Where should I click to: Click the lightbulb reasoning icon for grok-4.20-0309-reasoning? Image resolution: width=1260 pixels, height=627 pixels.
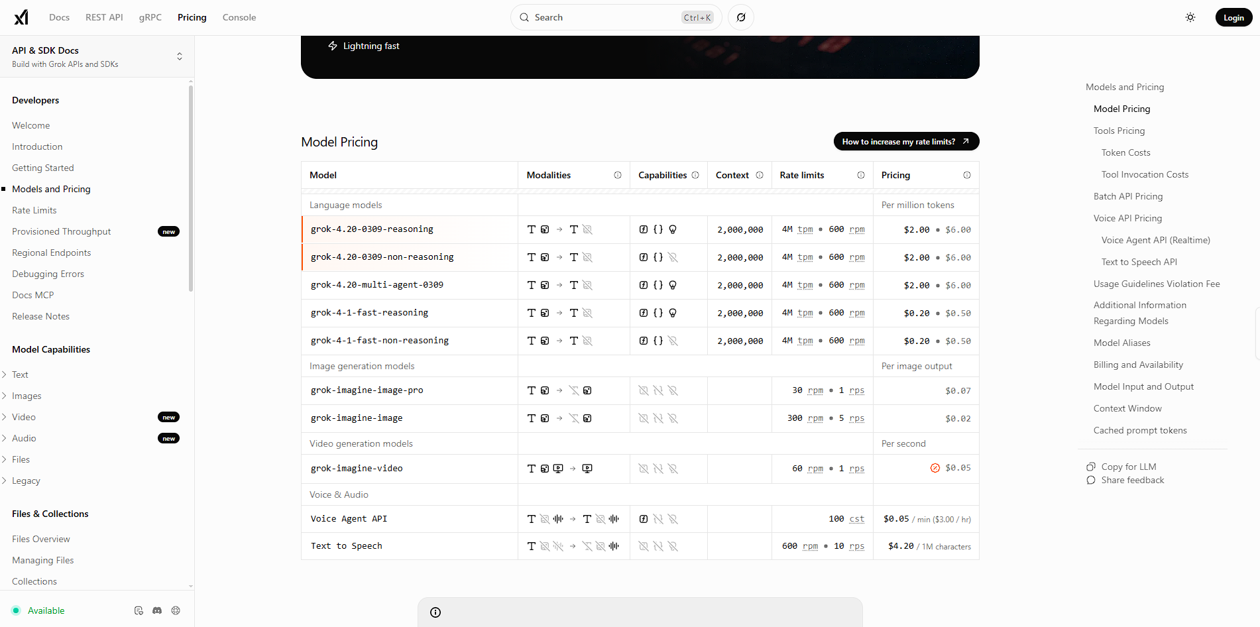(673, 229)
